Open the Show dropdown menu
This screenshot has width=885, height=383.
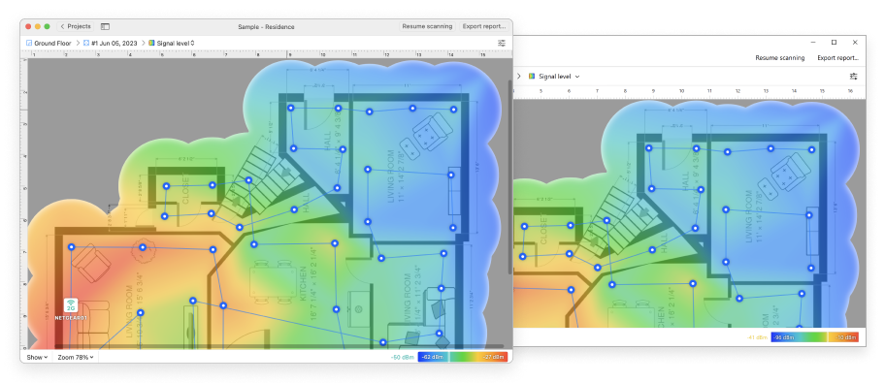click(x=37, y=357)
